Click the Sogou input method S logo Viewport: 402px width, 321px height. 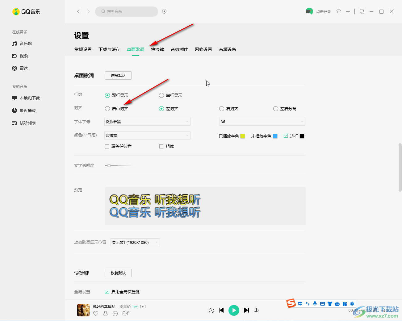click(291, 303)
